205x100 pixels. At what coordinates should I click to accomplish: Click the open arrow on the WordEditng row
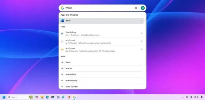(x=141, y=33)
